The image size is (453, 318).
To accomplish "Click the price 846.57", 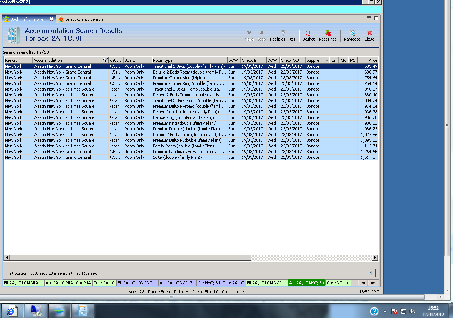I will pyautogui.click(x=371, y=89).
